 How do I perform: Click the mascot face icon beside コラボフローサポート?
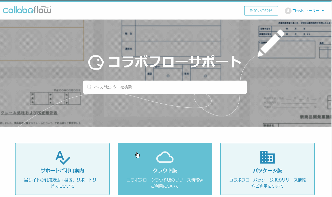tap(96, 62)
